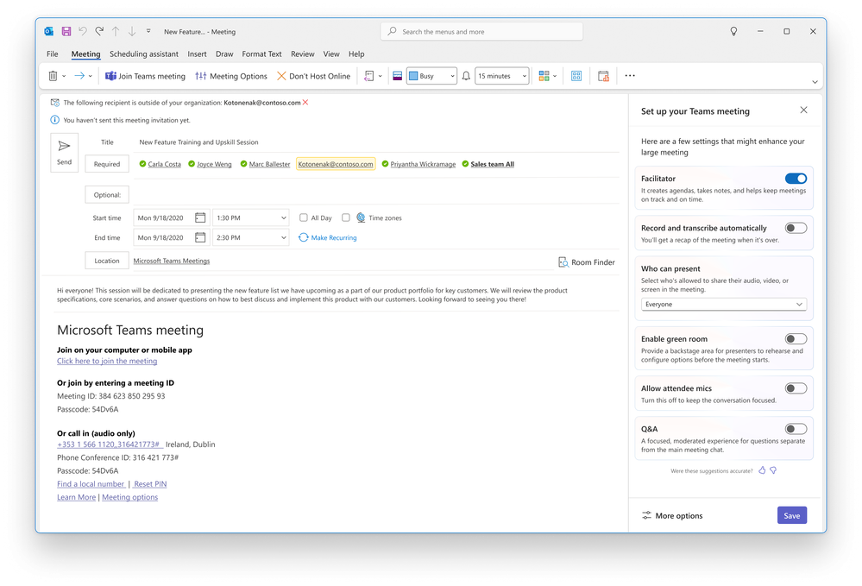The width and height of the screenshot is (862, 586).
Task: Click the meeting Title input field
Action: [376, 142]
